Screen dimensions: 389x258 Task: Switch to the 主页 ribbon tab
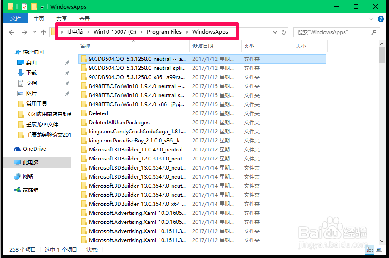click(x=39, y=19)
